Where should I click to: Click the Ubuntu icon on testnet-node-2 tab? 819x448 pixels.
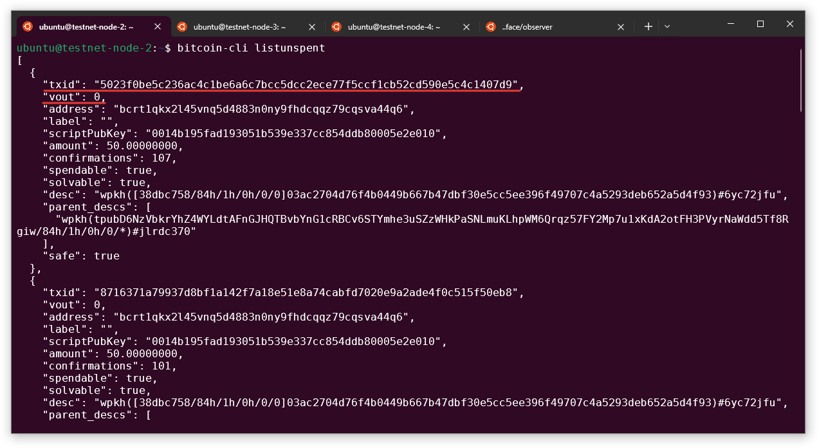28,26
